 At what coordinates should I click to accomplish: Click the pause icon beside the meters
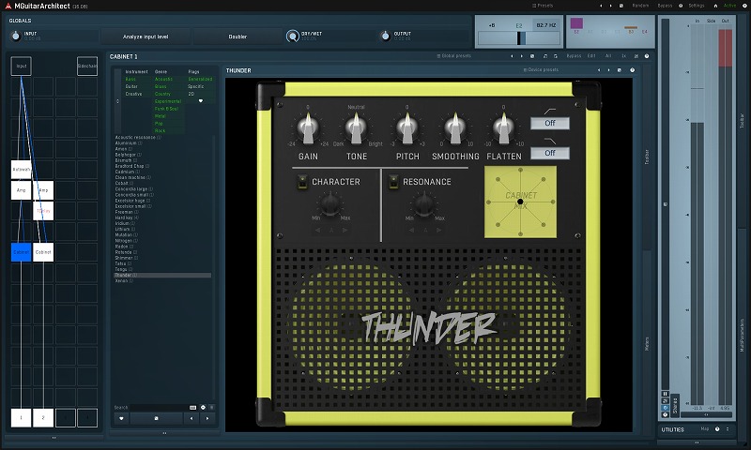point(666,394)
